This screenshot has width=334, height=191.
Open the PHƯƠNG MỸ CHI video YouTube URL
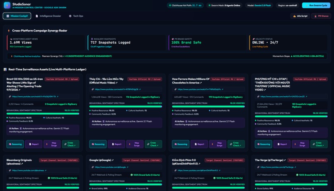pyautogui.click(x=283, y=96)
